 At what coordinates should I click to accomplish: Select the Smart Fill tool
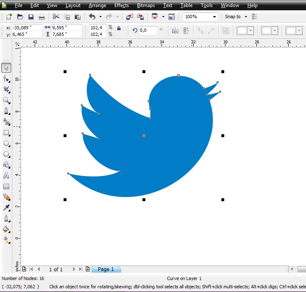[x=7, y=122]
